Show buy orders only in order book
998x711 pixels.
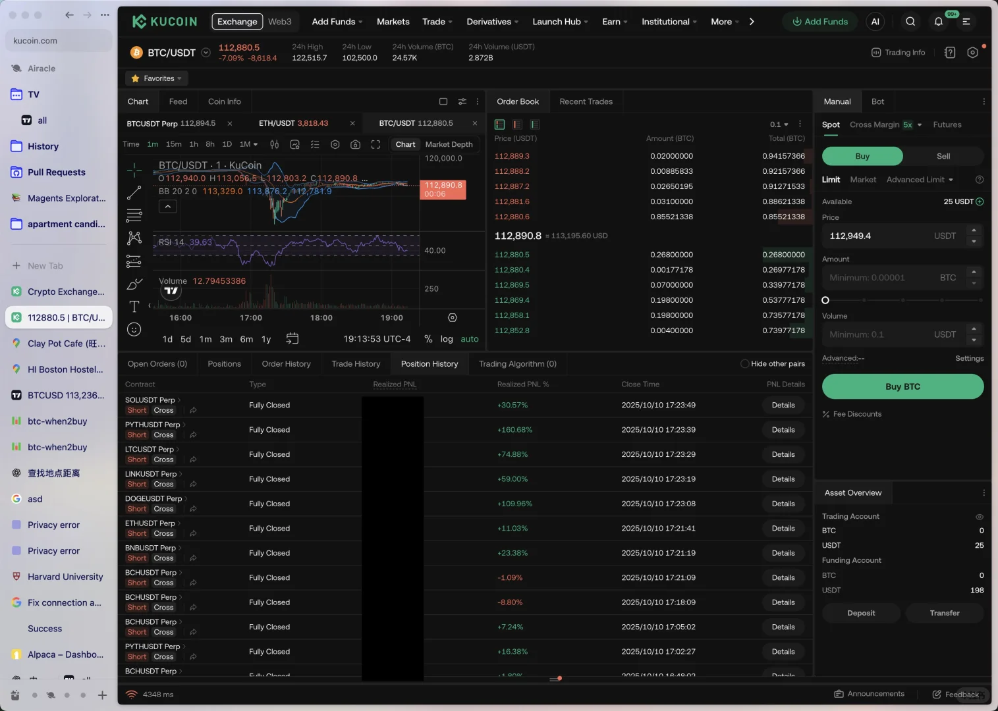click(535, 124)
